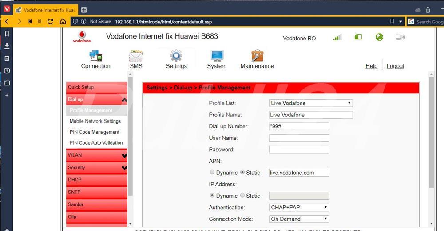Viewport: 444px width, 231px height.
Task: Add a web panel with plus
Action: (x=7, y=96)
